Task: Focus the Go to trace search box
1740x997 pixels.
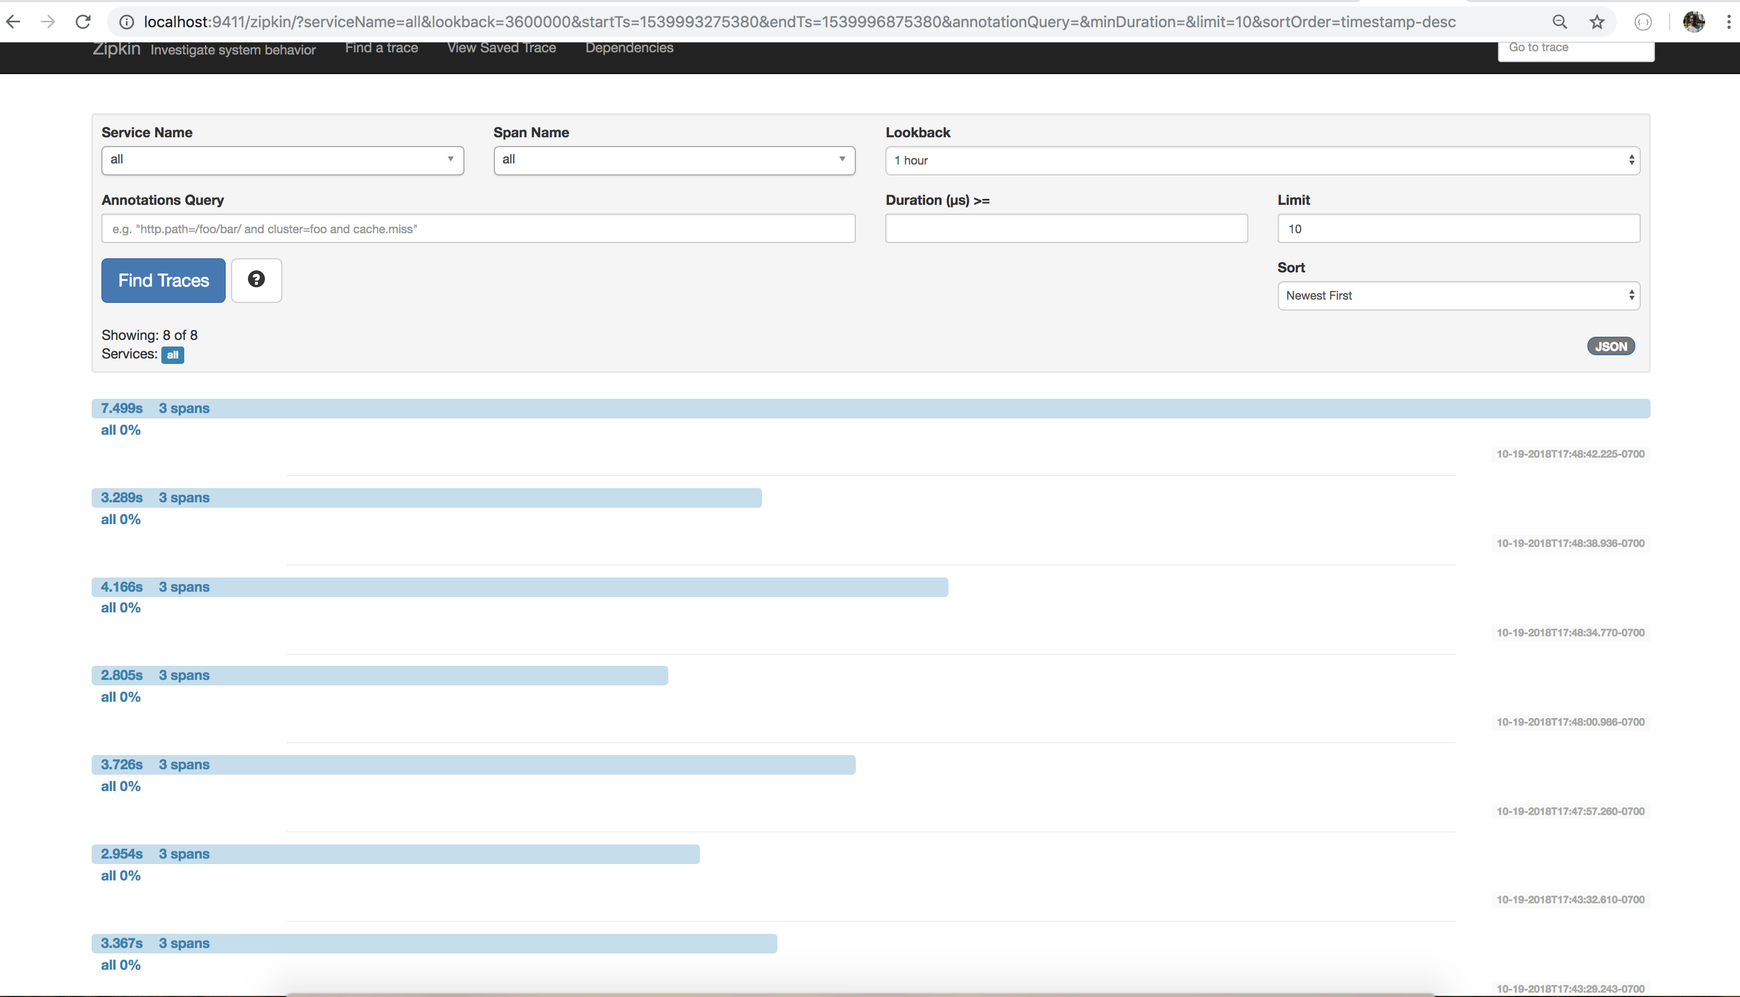Action: [x=1575, y=48]
